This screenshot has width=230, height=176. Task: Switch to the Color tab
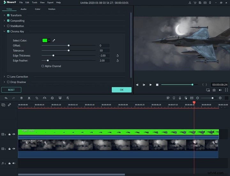pyautogui.click(x=38, y=9)
